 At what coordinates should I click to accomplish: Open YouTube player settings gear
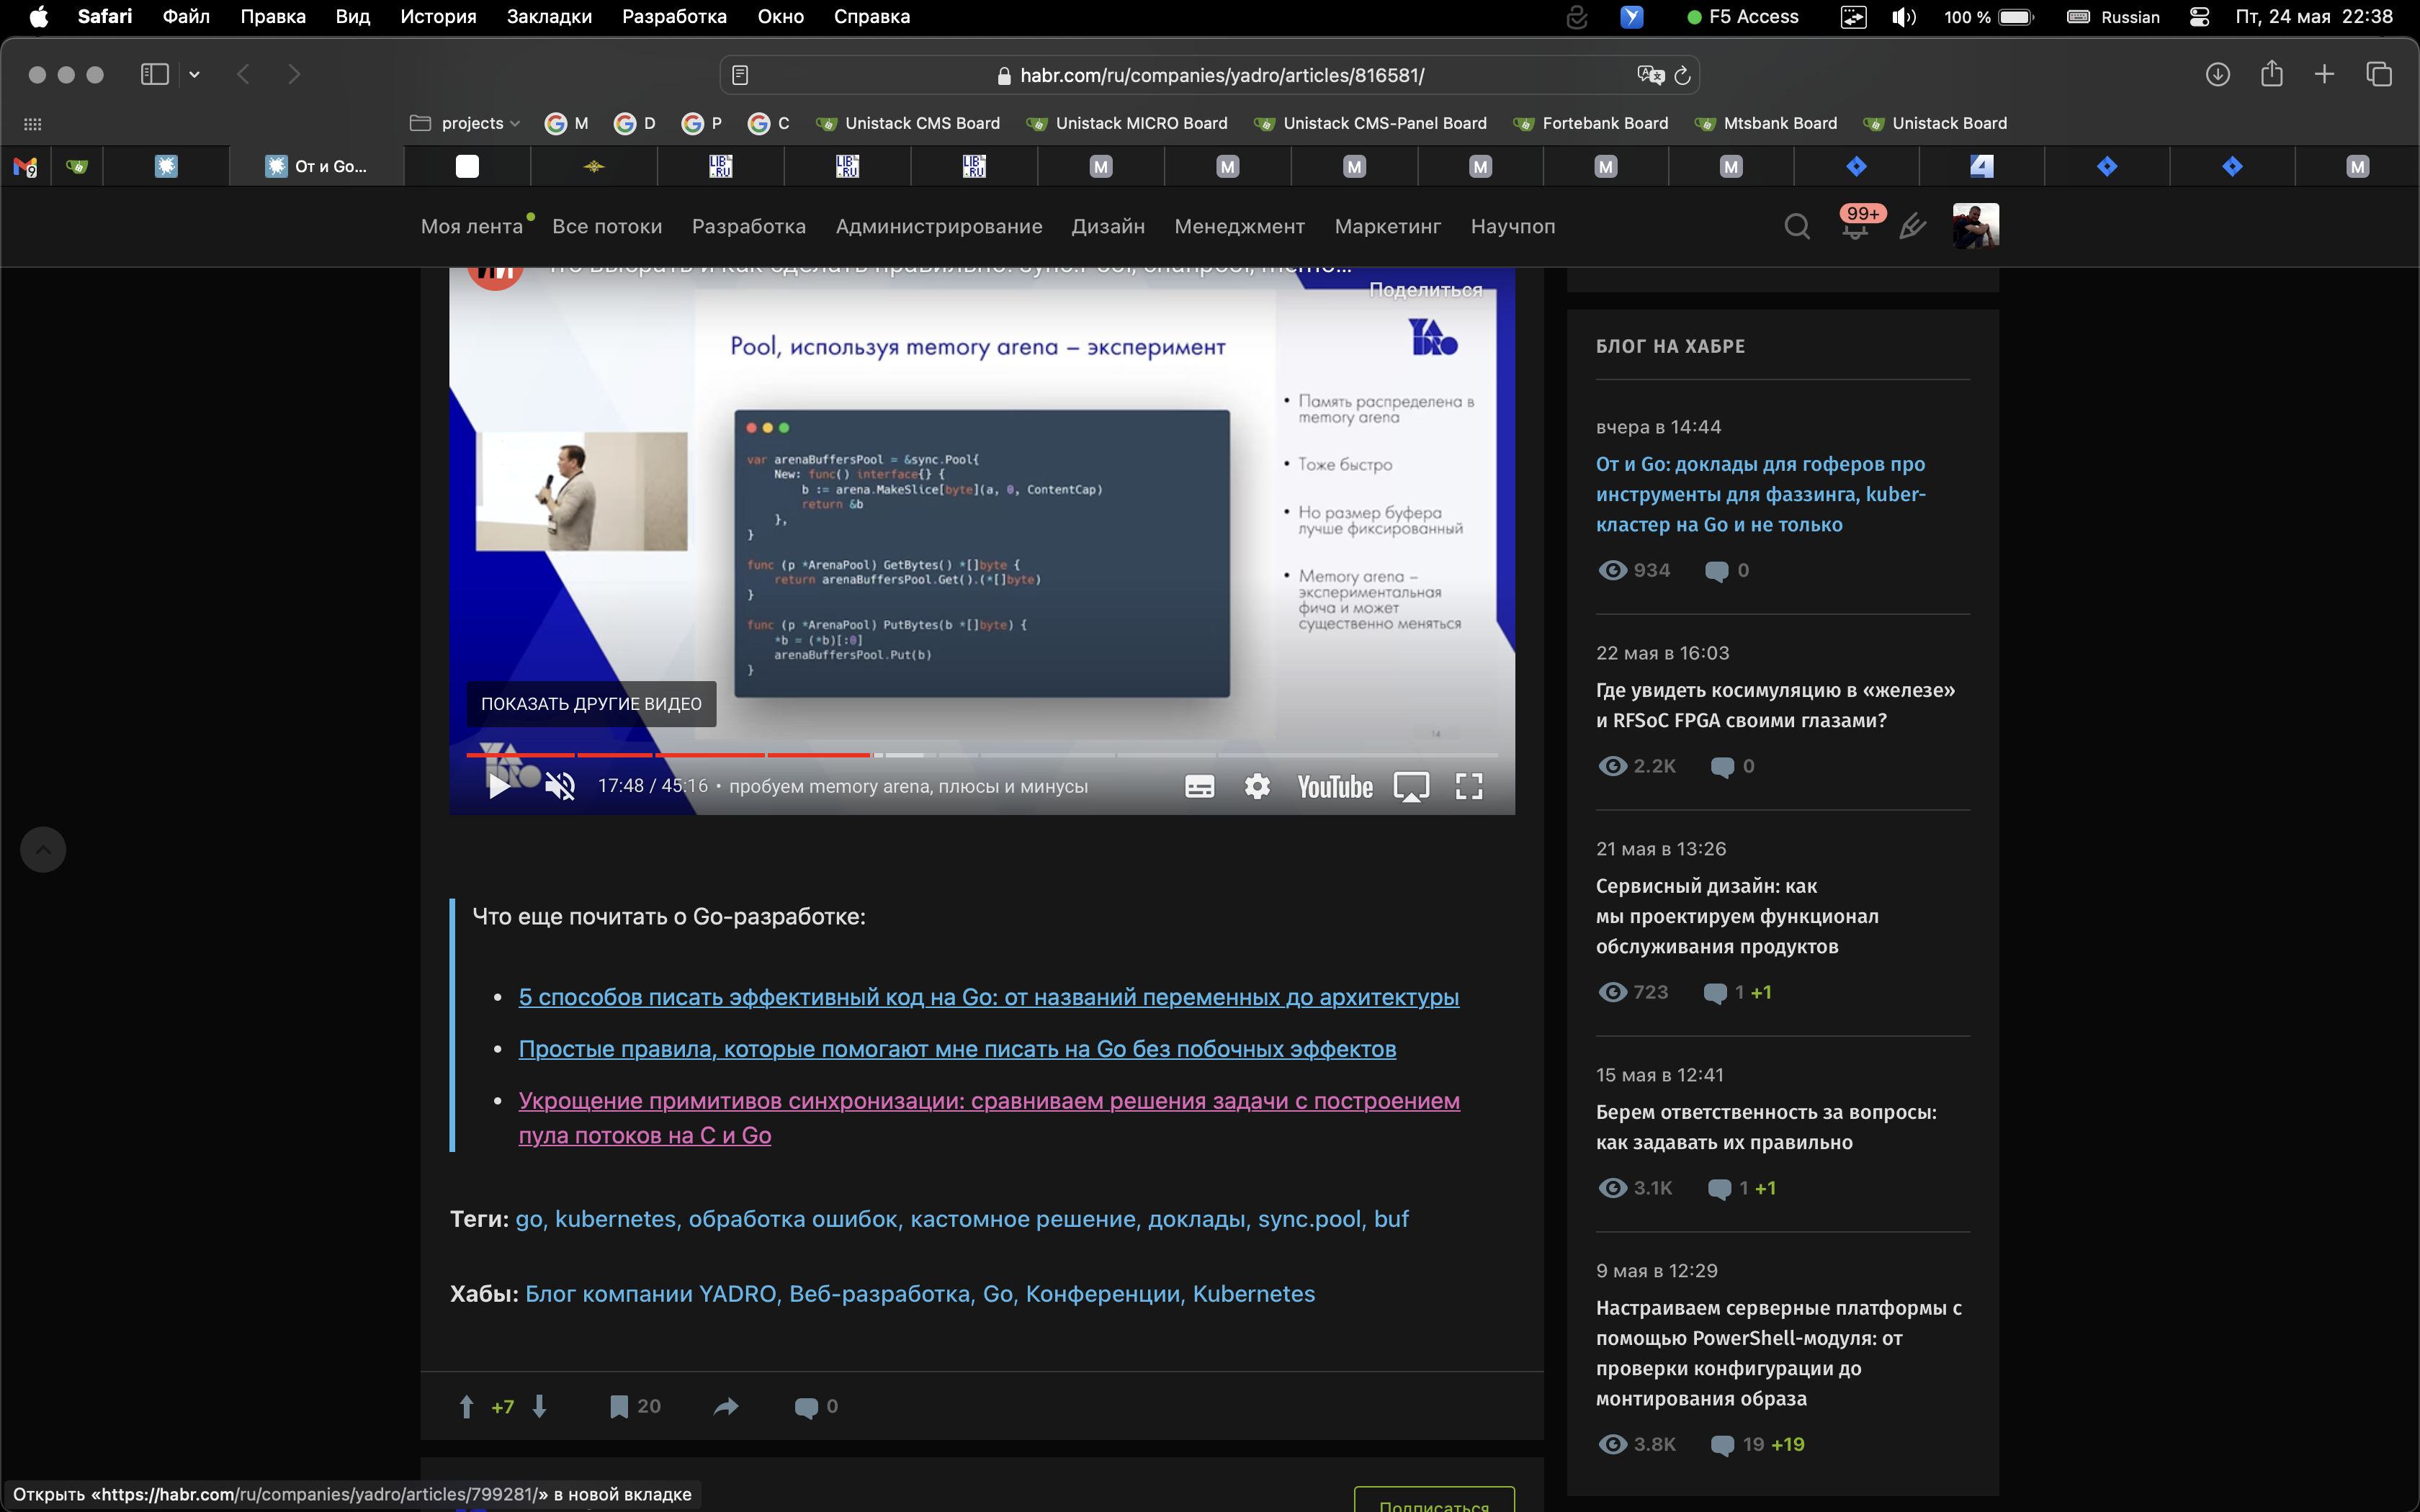pos(1257,786)
